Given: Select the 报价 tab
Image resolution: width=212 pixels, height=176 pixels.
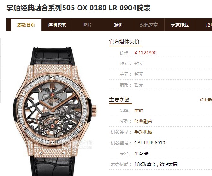Looking at the screenshot, I should pyautogui.click(x=118, y=25).
